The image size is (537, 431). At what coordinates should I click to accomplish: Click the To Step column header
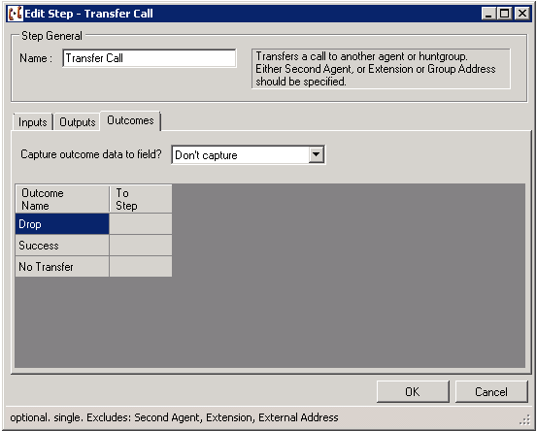coord(141,199)
